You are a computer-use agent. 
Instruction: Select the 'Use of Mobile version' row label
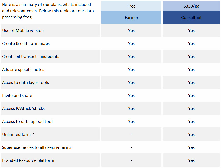23,30
